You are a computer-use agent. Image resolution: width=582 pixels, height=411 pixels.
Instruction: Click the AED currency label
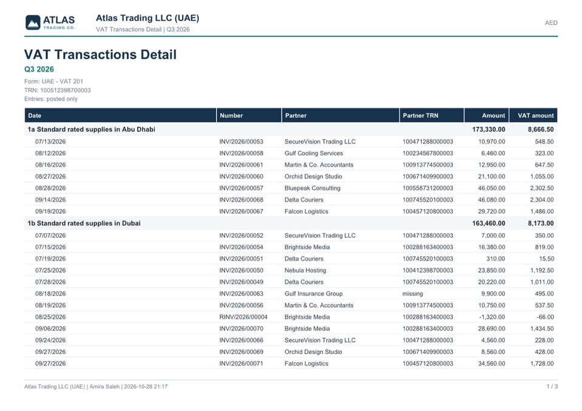click(x=551, y=22)
